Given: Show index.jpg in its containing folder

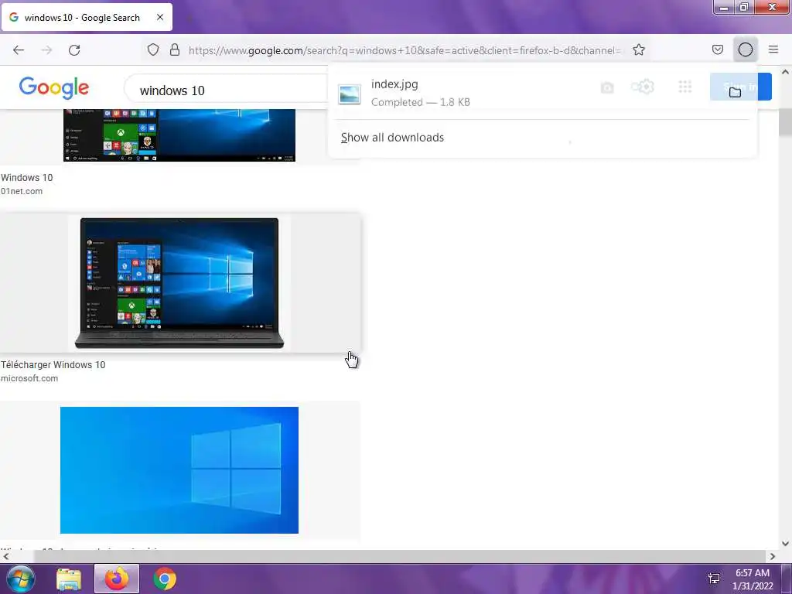Looking at the screenshot, I should (736, 92).
